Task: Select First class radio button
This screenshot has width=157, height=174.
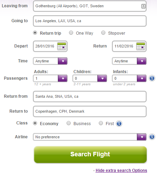Action: (x=101, y=123)
